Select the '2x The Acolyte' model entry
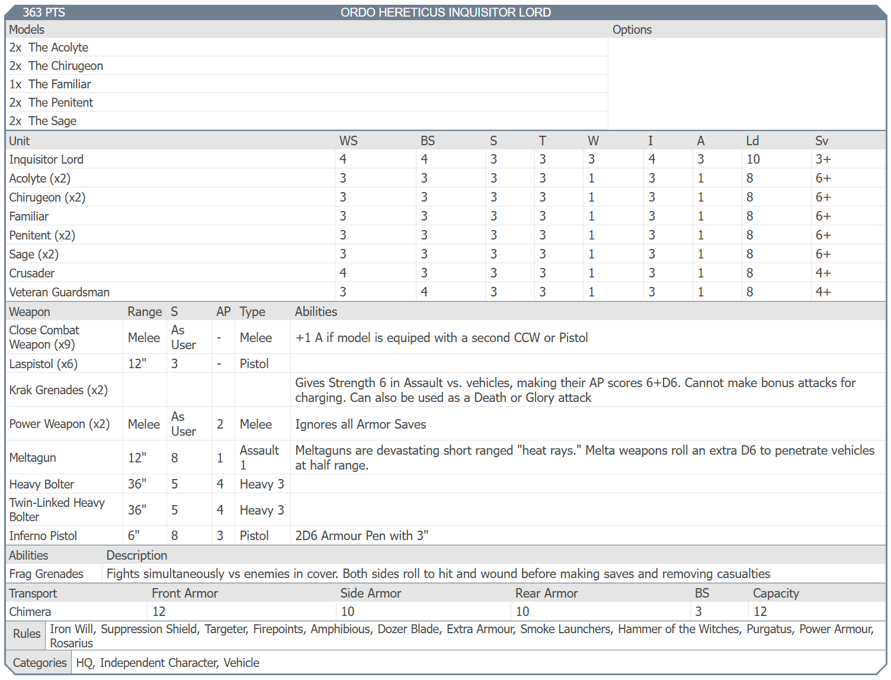This screenshot has width=891, height=680. pyautogui.click(x=49, y=47)
